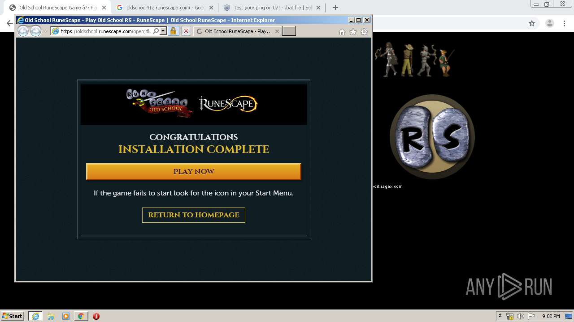Click the network tray icon
574x322 pixels.
510,316
